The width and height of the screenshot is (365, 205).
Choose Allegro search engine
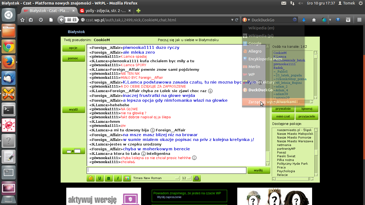coord(273,51)
